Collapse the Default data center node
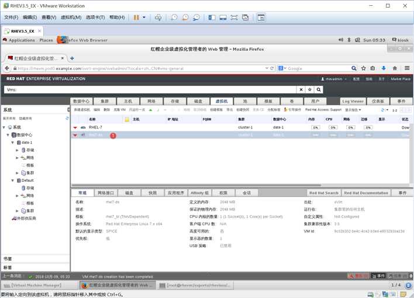The height and width of the screenshot is (298, 414). click(x=13, y=181)
